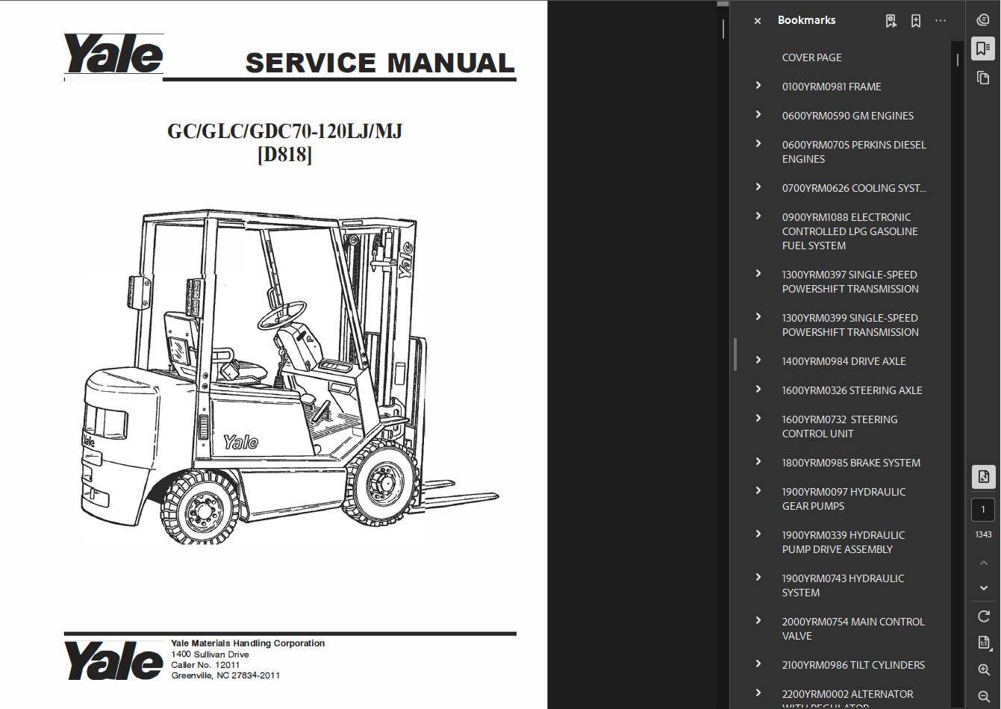Zoom out with the magnifier minus icon
The width and height of the screenshot is (1001, 709).
[984, 696]
